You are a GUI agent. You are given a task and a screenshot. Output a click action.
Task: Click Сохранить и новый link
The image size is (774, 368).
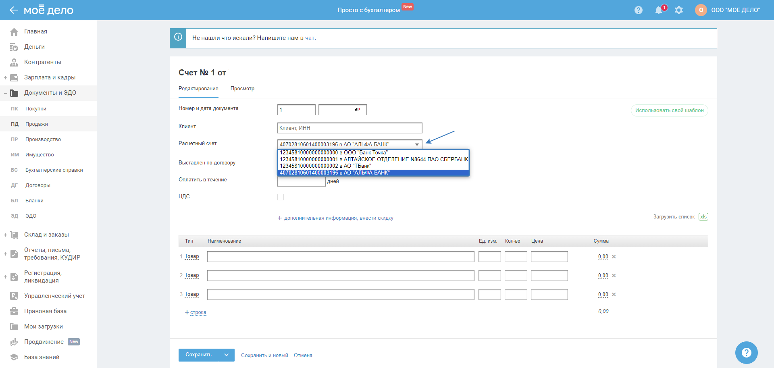point(264,356)
